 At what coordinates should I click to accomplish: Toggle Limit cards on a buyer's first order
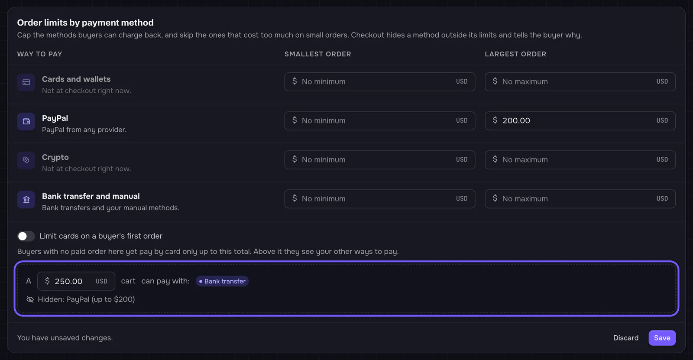[x=26, y=236]
